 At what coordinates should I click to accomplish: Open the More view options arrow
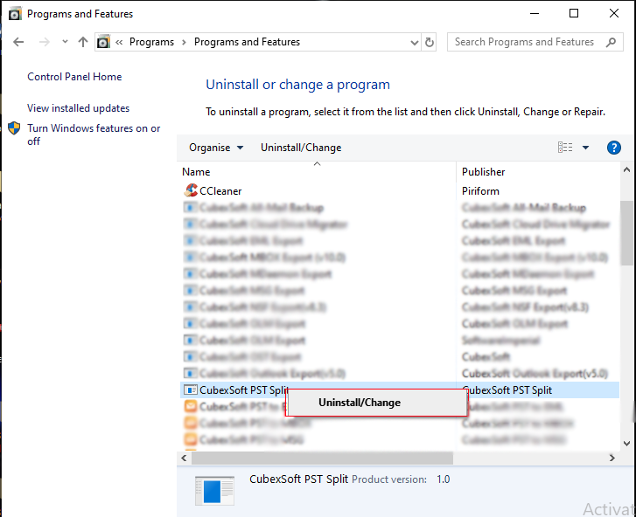pyautogui.click(x=586, y=148)
